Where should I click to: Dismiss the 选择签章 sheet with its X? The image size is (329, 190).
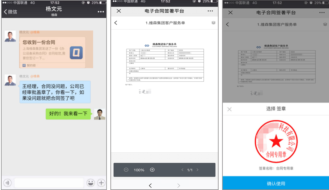[x=230, y=109]
